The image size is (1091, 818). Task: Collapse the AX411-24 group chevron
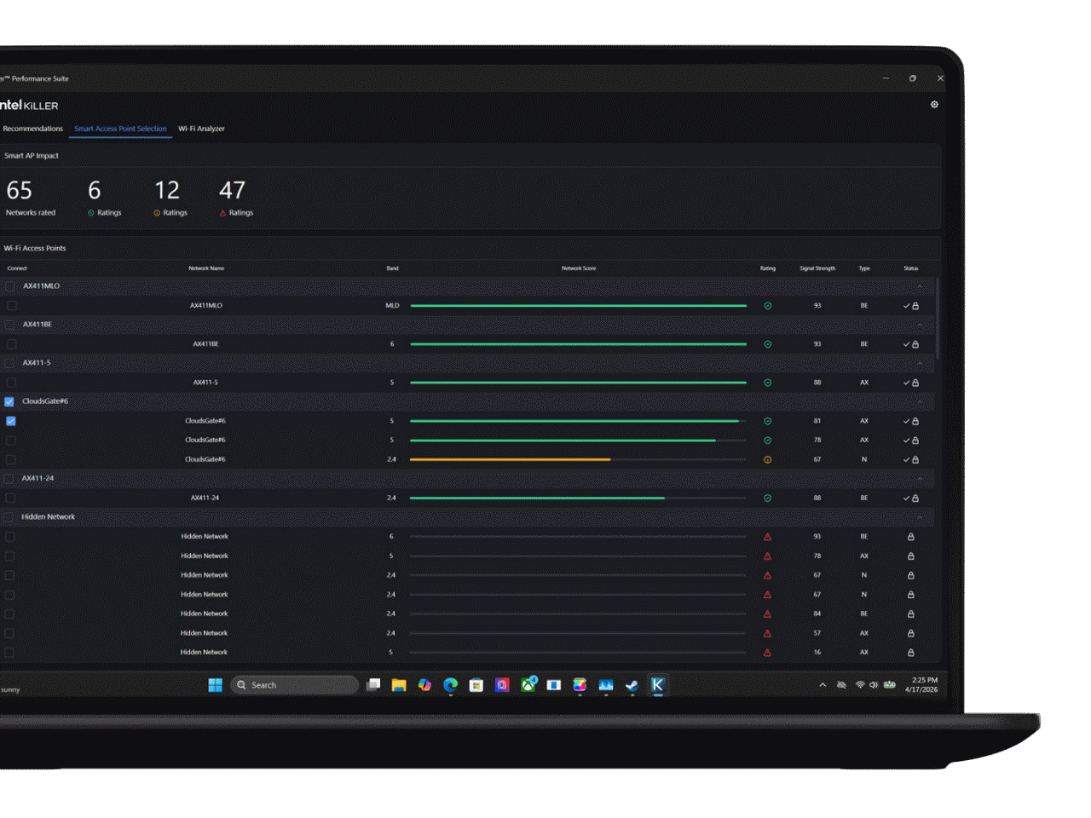(x=920, y=479)
